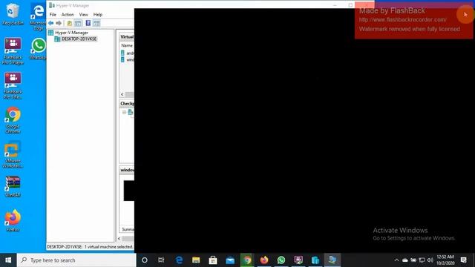
Task: Open File Explorer from the taskbar
Action: tap(196, 260)
